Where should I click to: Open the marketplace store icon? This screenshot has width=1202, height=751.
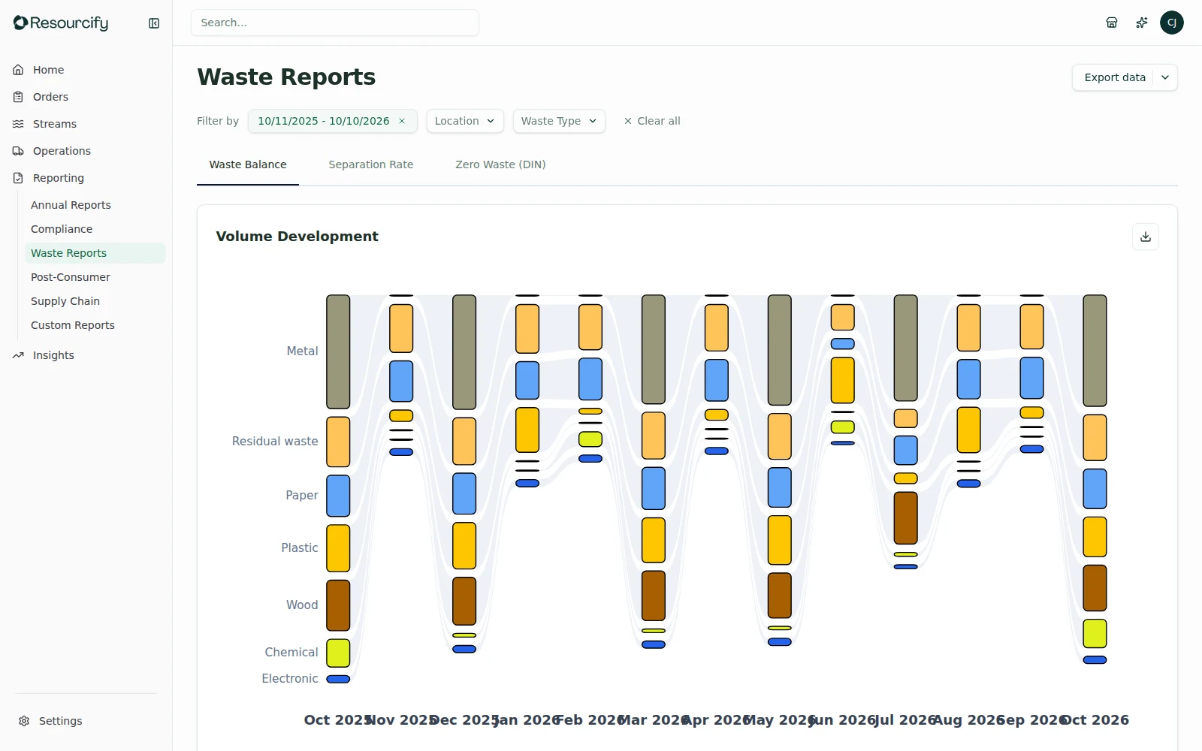pos(1112,23)
